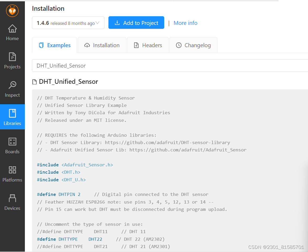Open the Inspect sidebar section
308x252 pixels.
[x=12, y=89]
